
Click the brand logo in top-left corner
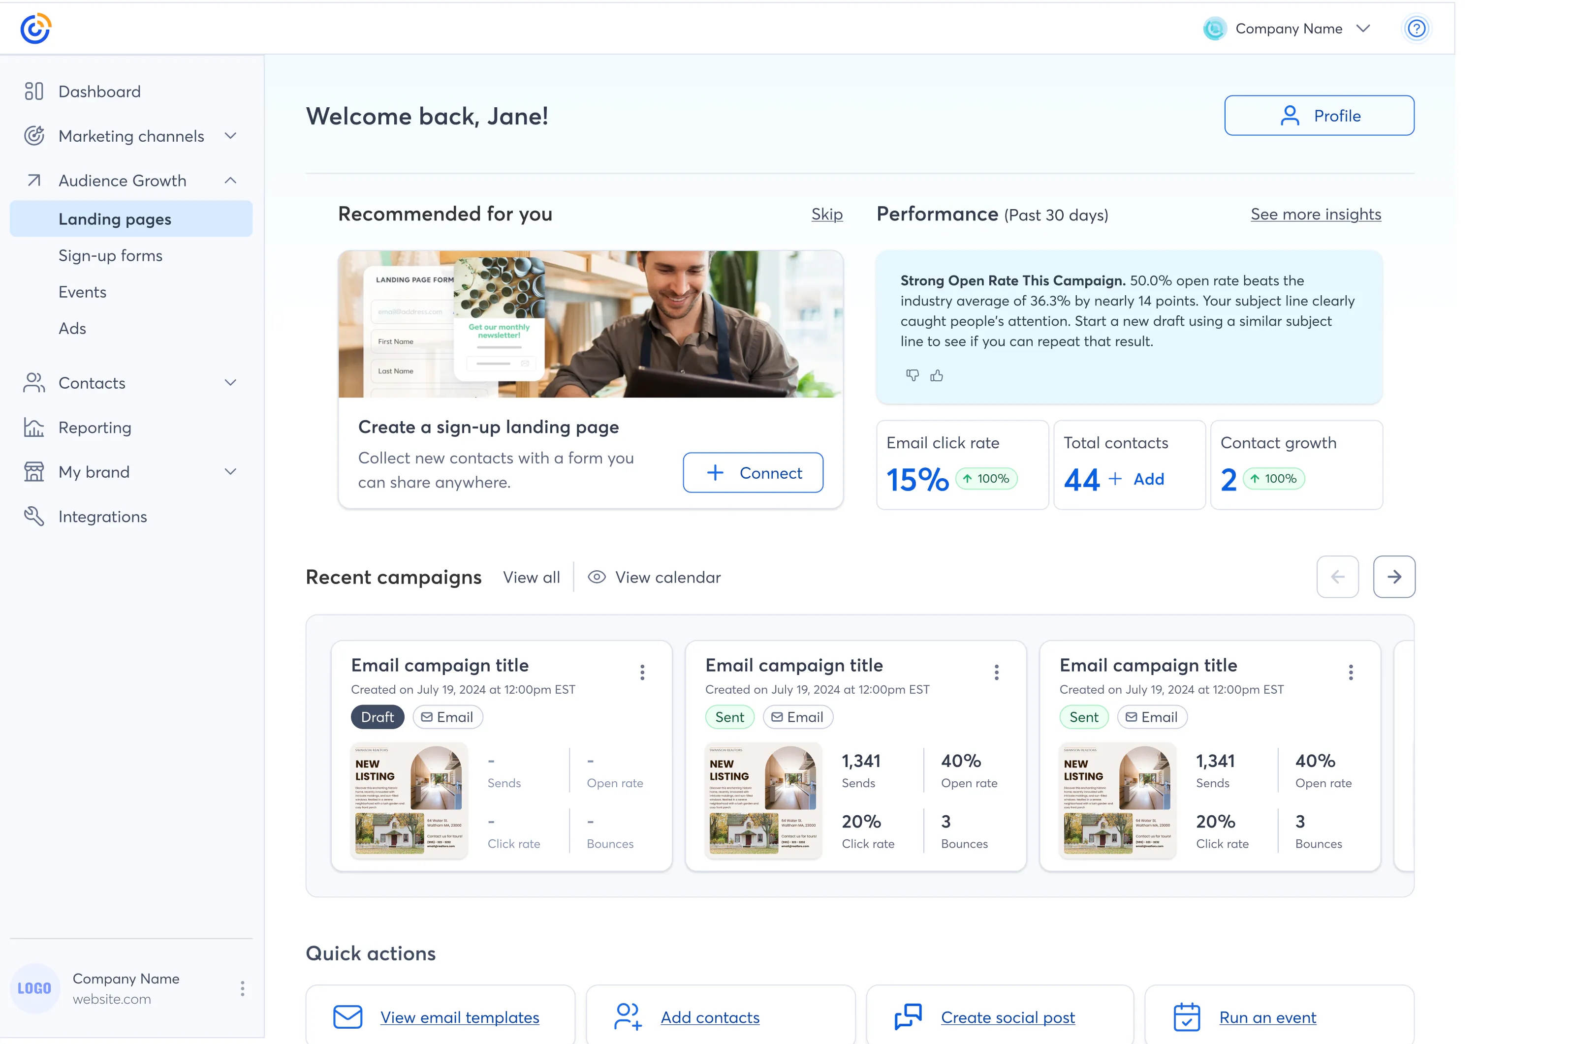pyautogui.click(x=35, y=29)
